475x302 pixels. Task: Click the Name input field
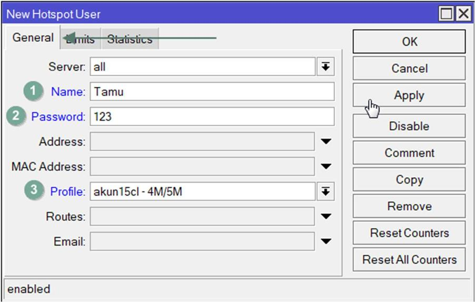tap(212, 92)
